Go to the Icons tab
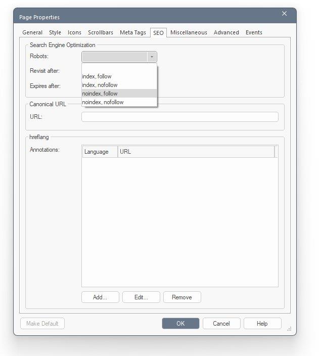Image resolution: width=321 pixels, height=356 pixels. (x=74, y=32)
